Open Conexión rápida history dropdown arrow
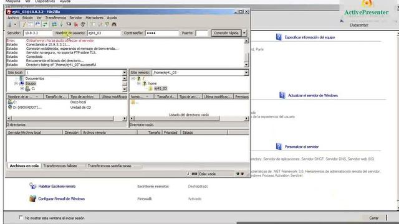This screenshot has height=224, width=399. 244,33
